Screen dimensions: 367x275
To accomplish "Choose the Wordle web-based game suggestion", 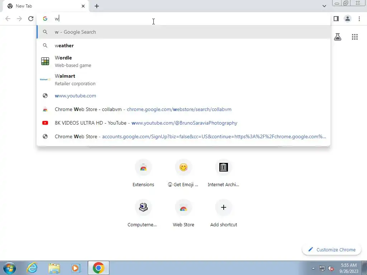I will [x=183, y=62].
